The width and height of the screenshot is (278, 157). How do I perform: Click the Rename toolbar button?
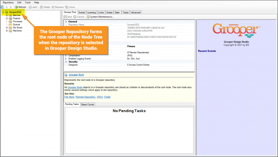pyautogui.click(x=57, y=7)
